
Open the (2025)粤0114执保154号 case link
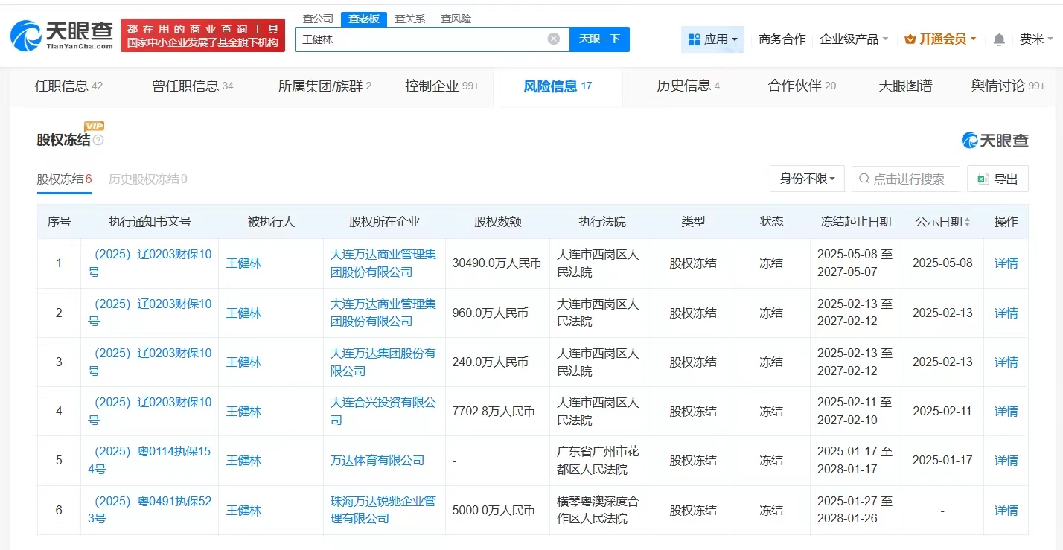tap(150, 461)
